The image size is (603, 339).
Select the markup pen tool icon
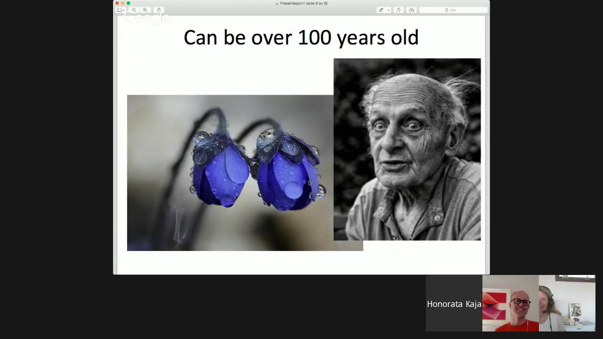coord(381,10)
